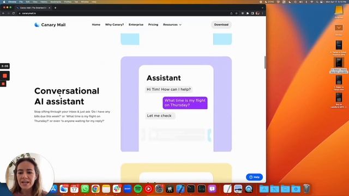Screen dimensions: 349x196
Task: Open the Bookmarks menu
Action: [56, 2]
